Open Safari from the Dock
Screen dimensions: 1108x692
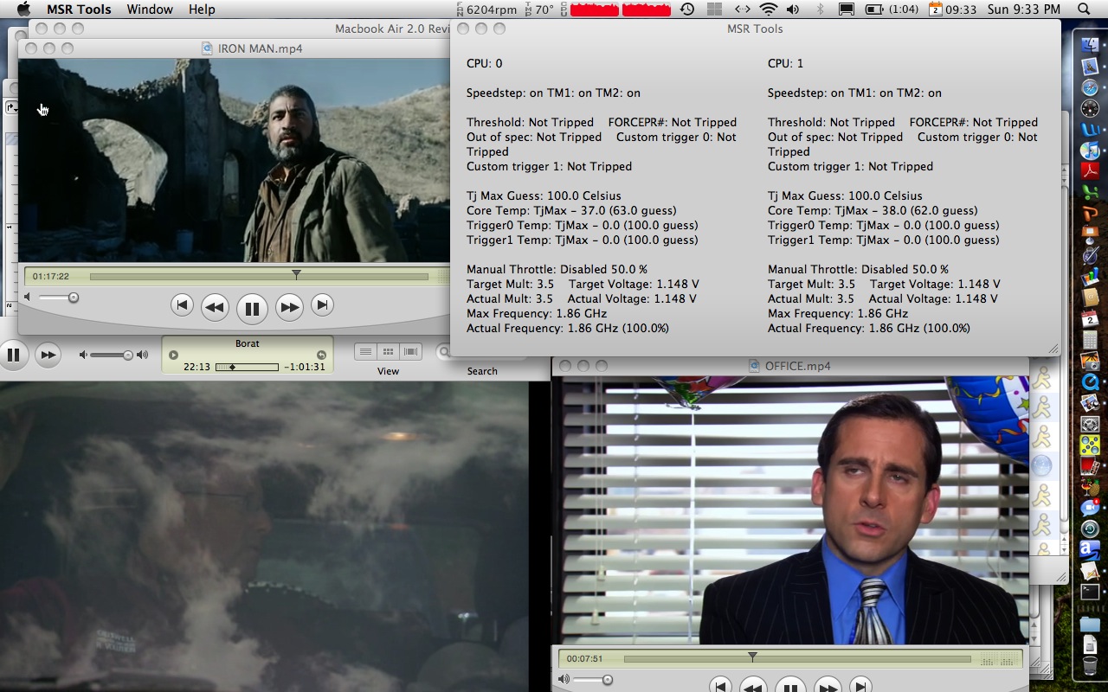pos(1090,87)
